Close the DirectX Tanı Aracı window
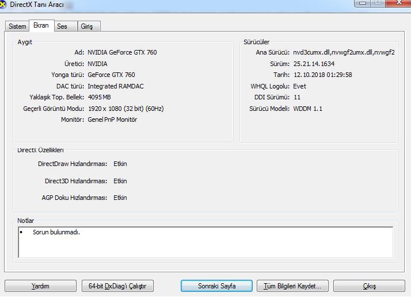 click(x=399, y=3)
